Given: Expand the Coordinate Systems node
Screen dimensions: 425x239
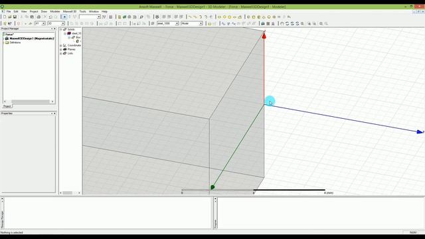Looking at the screenshot, I should pyautogui.click(x=61, y=45).
